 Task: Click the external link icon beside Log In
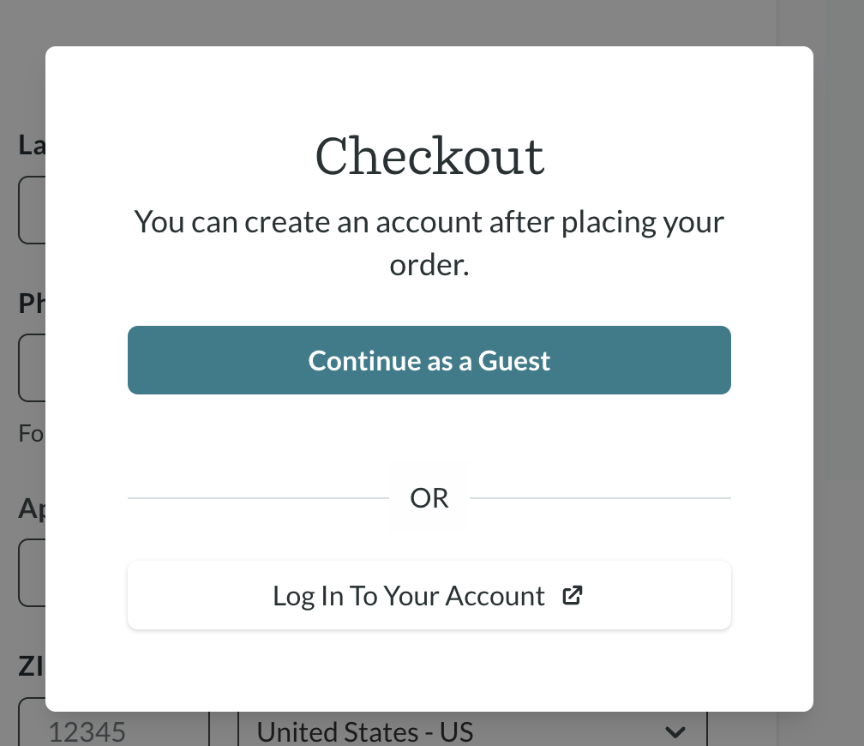(572, 595)
